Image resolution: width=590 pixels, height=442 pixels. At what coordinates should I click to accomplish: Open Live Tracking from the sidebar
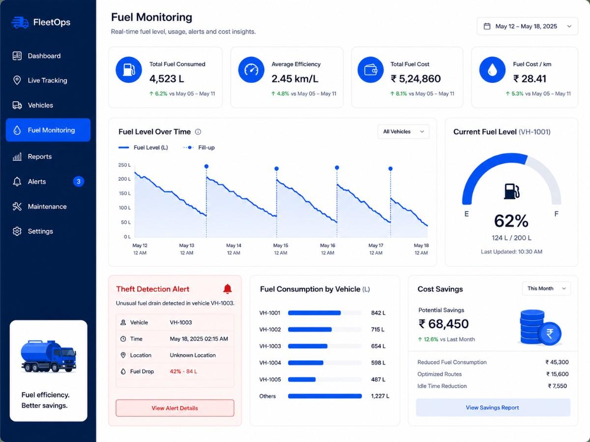coord(48,81)
